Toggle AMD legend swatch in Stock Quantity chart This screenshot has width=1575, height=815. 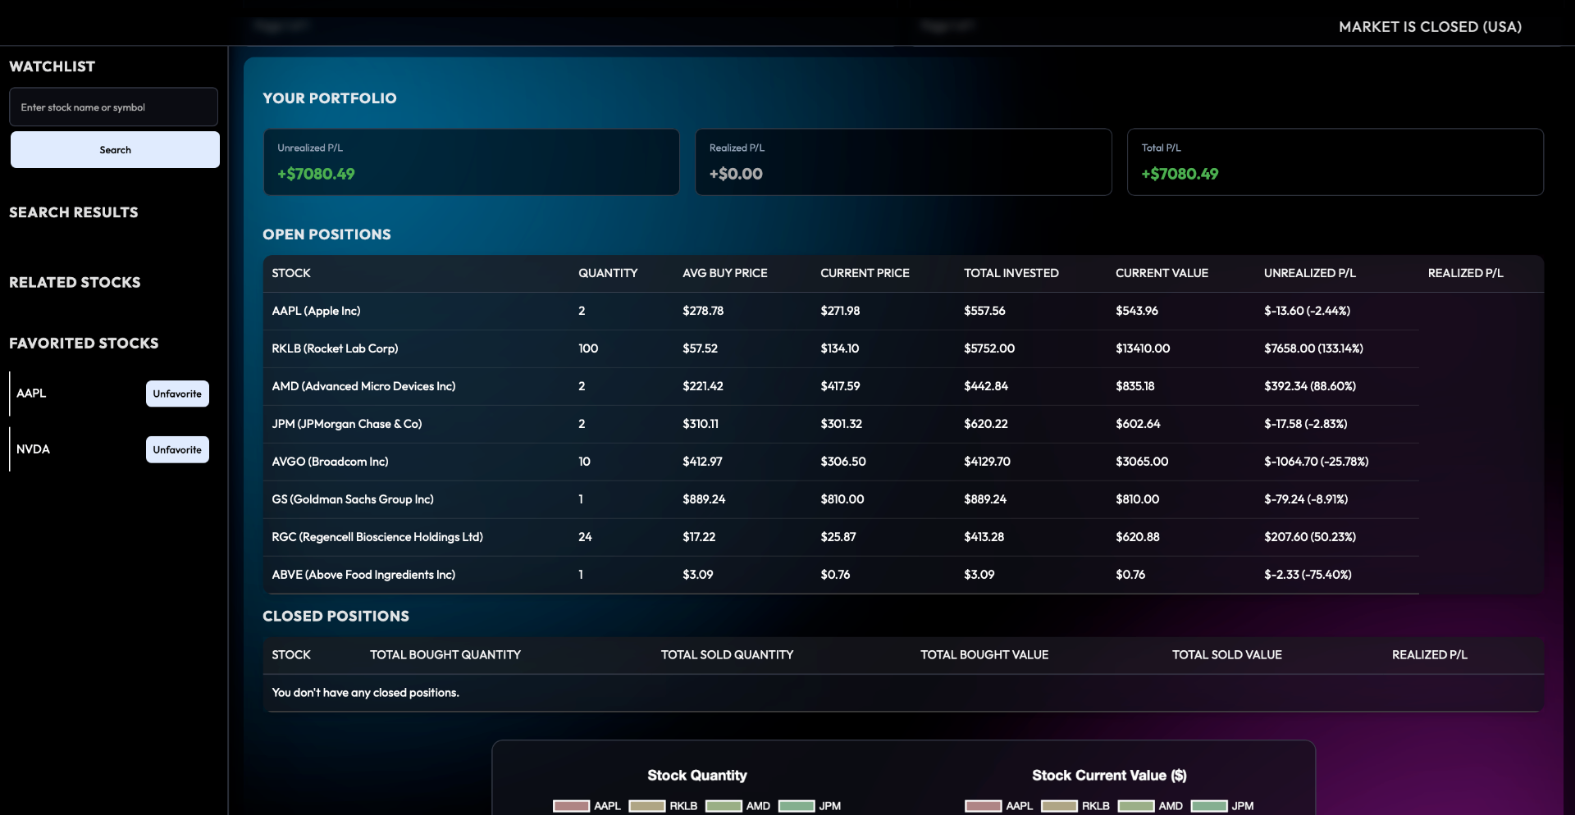pos(724,806)
